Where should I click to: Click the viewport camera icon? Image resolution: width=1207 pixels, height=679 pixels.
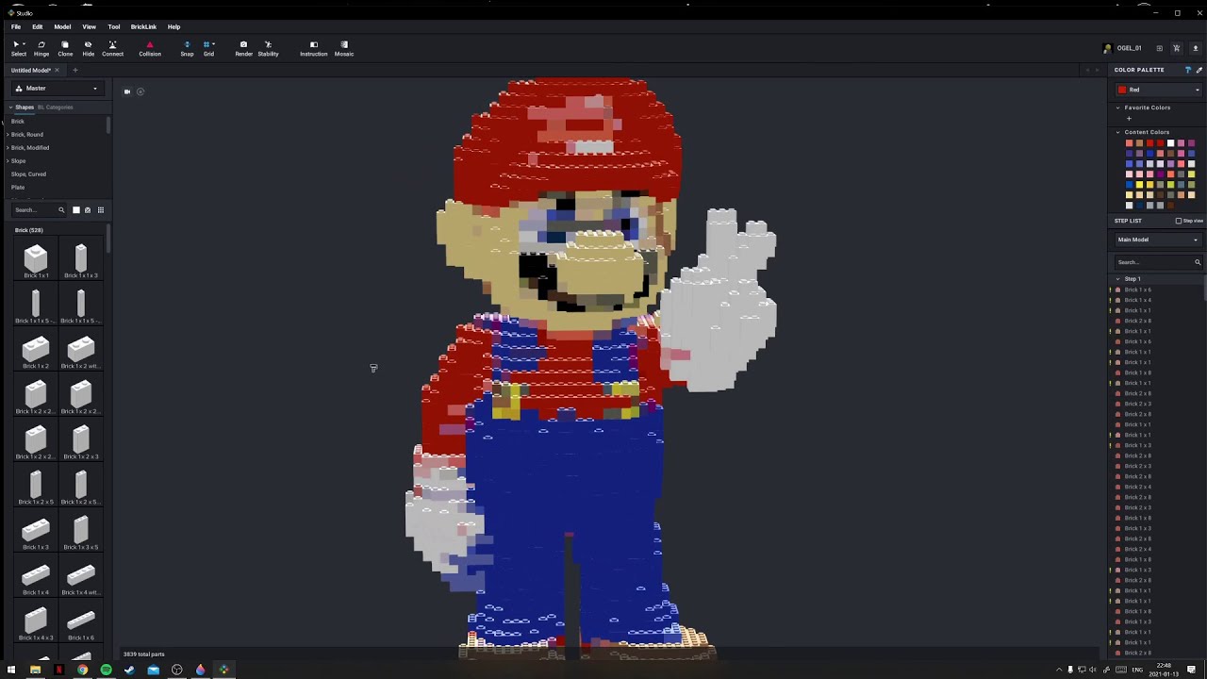127,91
